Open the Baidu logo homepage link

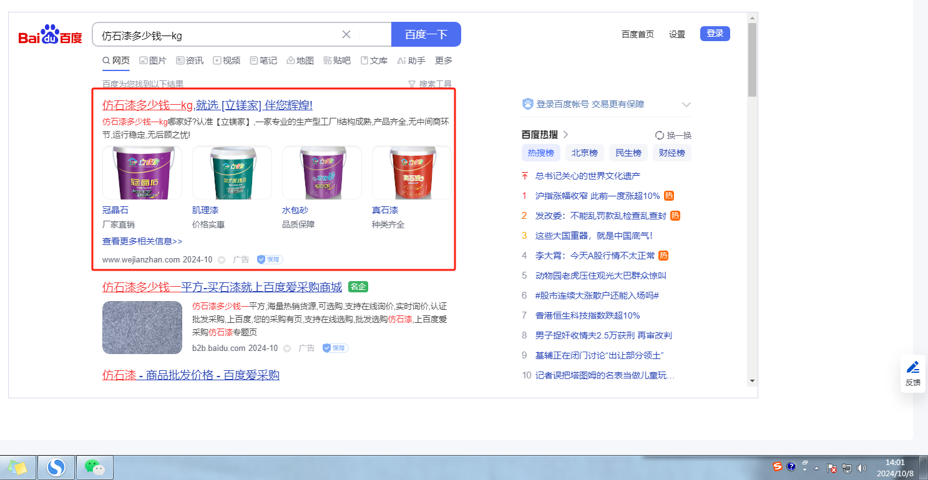[50, 36]
